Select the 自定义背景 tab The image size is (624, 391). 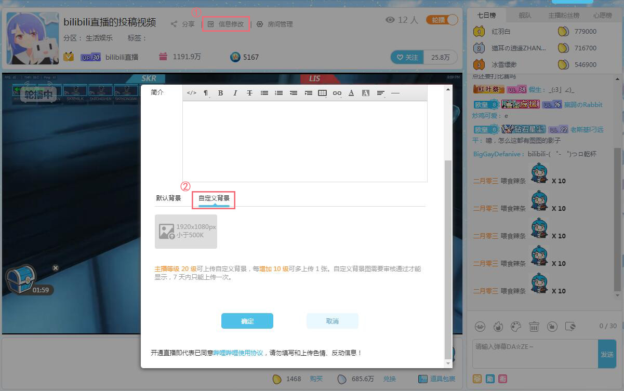214,198
